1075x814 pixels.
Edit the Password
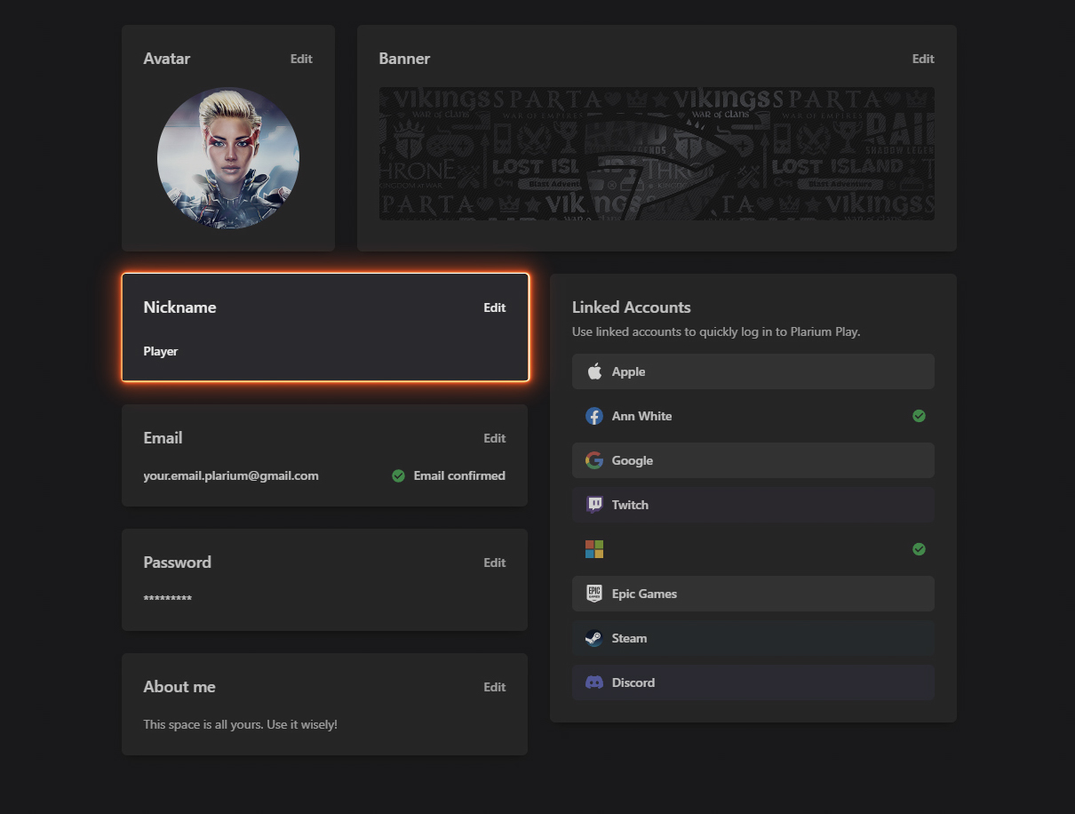coord(495,563)
